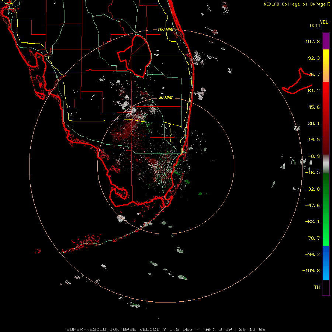Click the Super-Resolution Base Velocity caption

pos(166,329)
